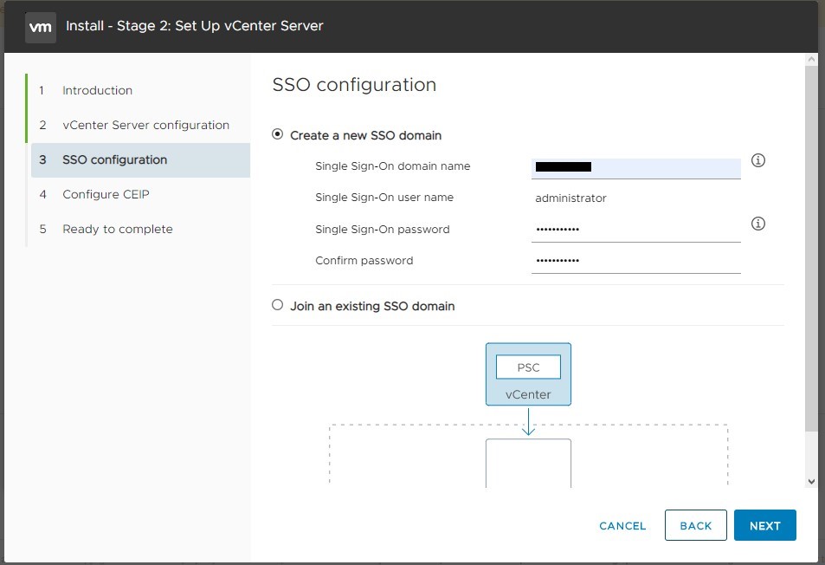Click the Install - Stage 2 title text
This screenshot has width=825, height=565.
coord(194,26)
